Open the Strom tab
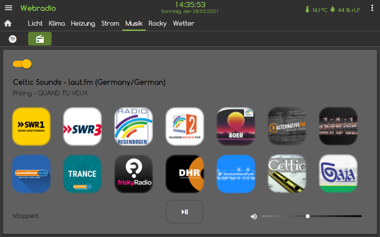Screen dimensions: 380x237 click(110, 23)
